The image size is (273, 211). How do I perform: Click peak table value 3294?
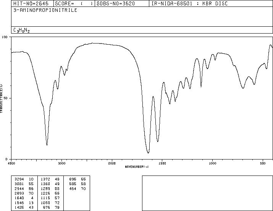[x=19, y=179]
